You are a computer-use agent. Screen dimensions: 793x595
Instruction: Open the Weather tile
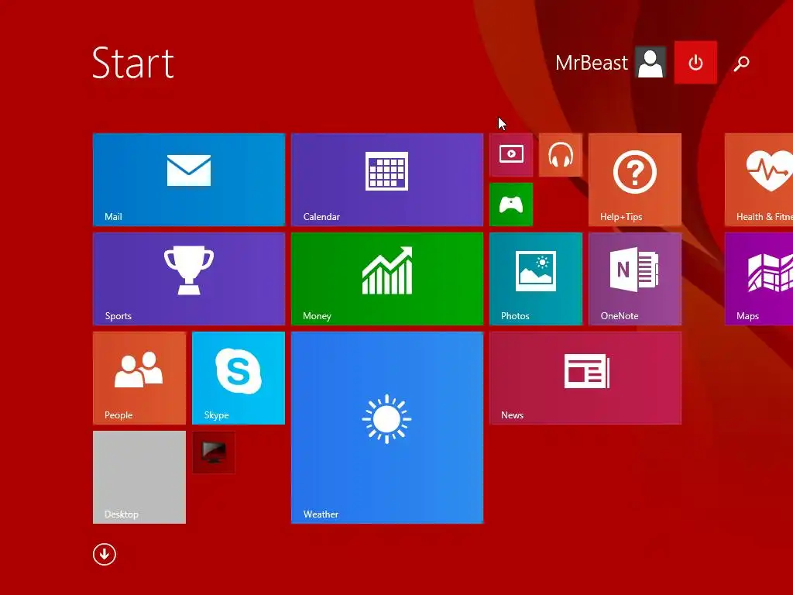(x=387, y=428)
